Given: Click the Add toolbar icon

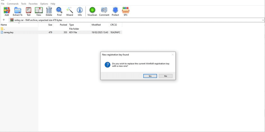Looking at the screenshot, I should click(7, 11).
